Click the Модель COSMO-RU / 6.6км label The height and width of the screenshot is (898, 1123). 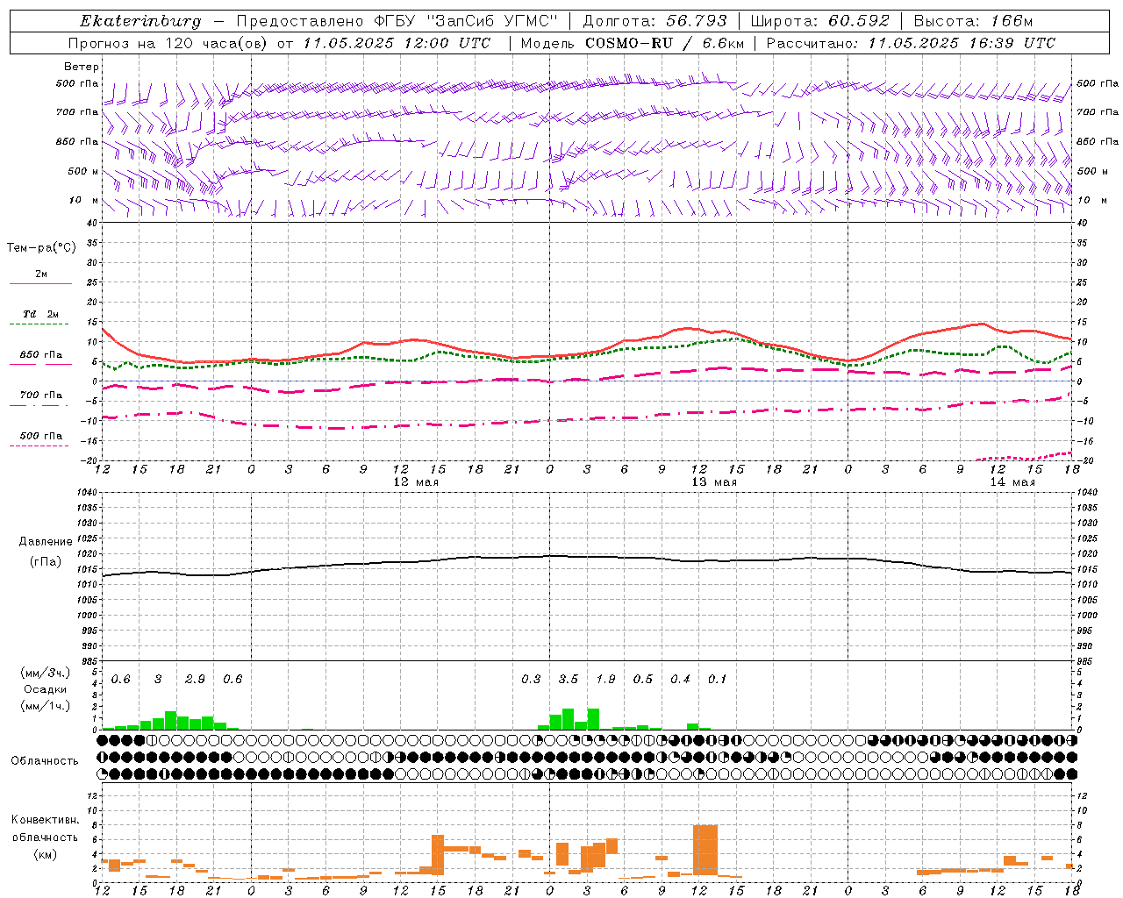[x=632, y=43]
